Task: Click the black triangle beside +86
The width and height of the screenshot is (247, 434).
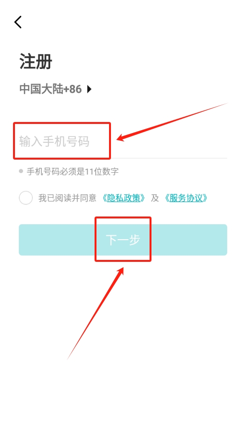Action: pos(89,89)
